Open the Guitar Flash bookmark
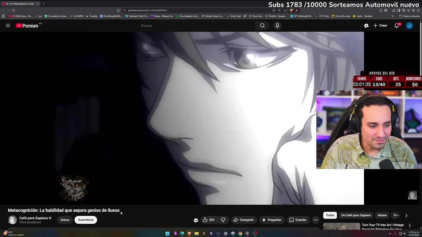The width and height of the screenshot is (422, 237). [x=234, y=16]
